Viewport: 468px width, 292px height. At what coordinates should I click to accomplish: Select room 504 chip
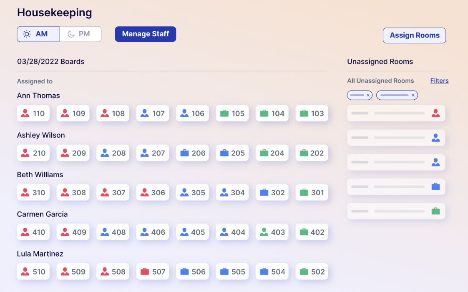point(272,272)
